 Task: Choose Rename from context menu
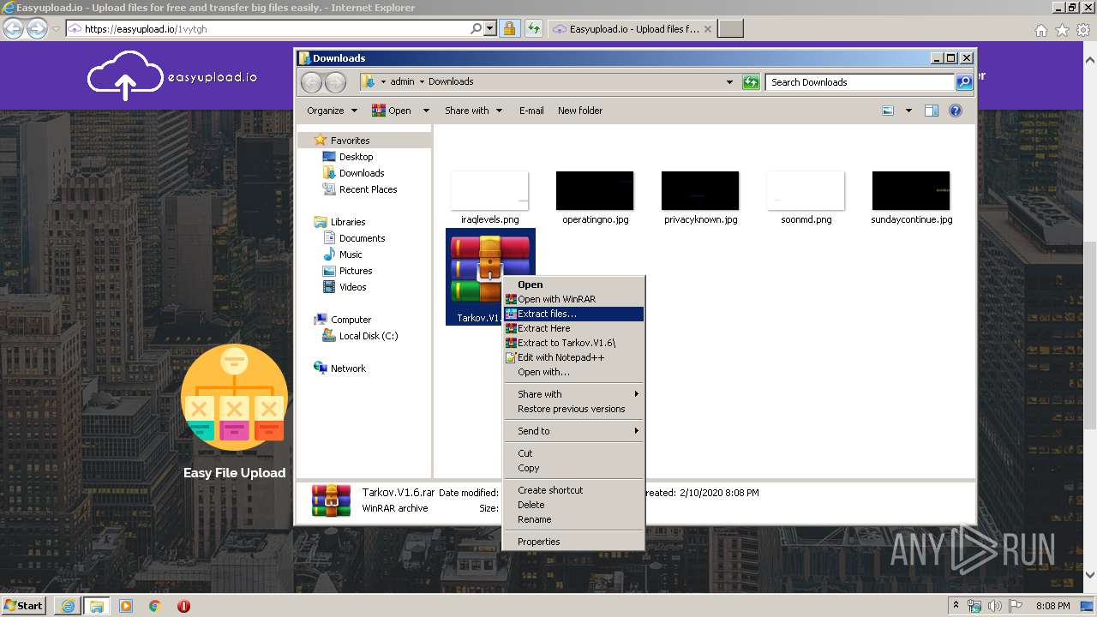(x=572, y=519)
